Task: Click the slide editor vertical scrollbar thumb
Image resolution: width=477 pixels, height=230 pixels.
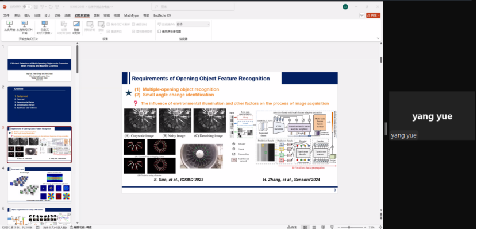Action: point(381,60)
